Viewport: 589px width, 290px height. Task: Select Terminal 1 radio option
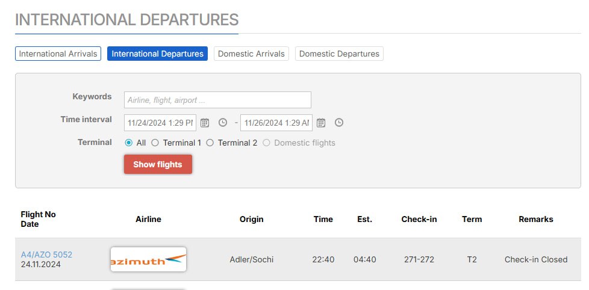click(155, 143)
